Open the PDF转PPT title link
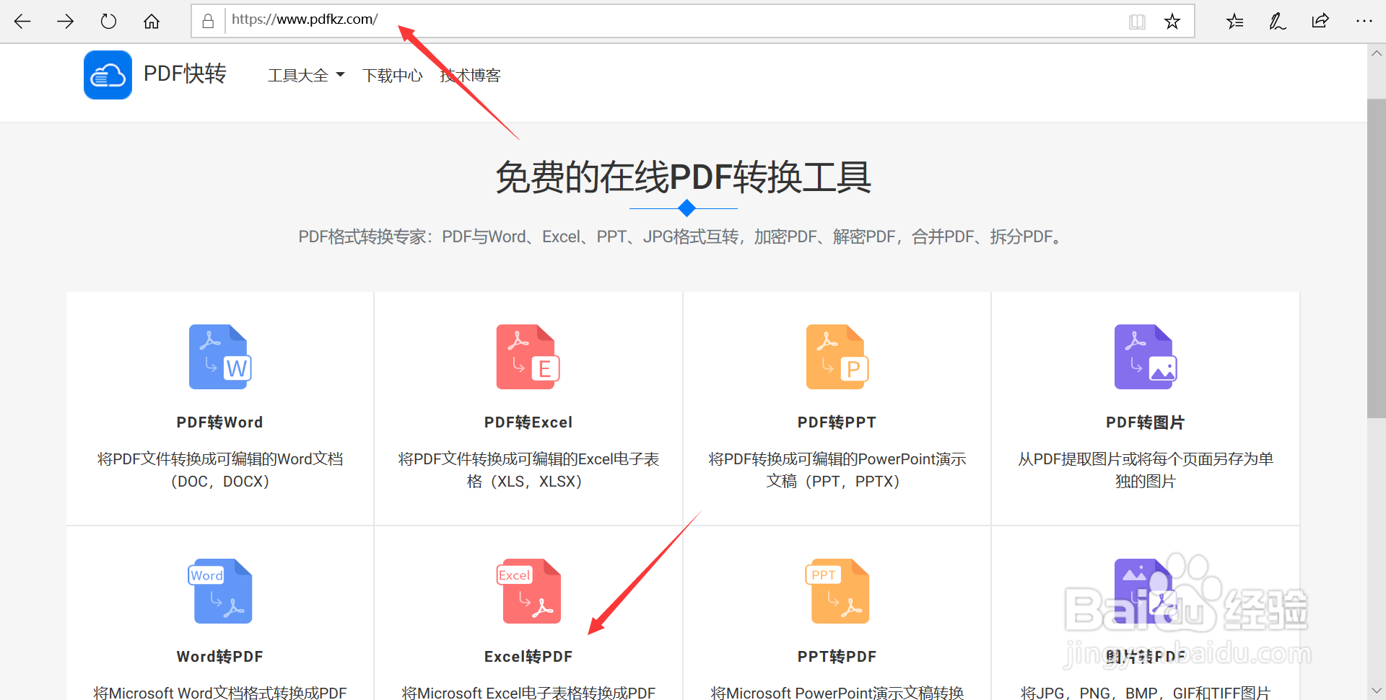Image resolution: width=1386 pixels, height=700 pixels. tap(837, 422)
